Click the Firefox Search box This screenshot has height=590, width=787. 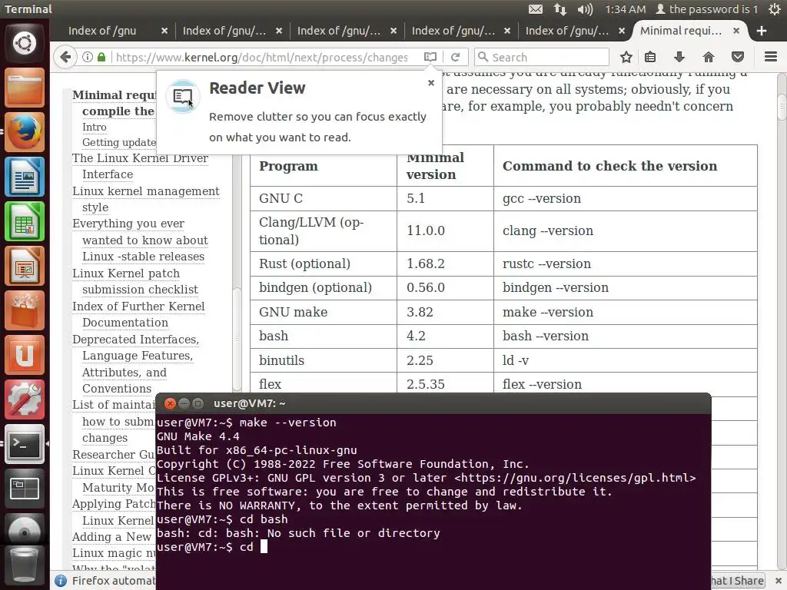(x=542, y=57)
